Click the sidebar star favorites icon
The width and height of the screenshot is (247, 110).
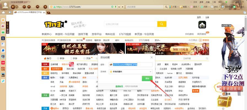point(3,20)
